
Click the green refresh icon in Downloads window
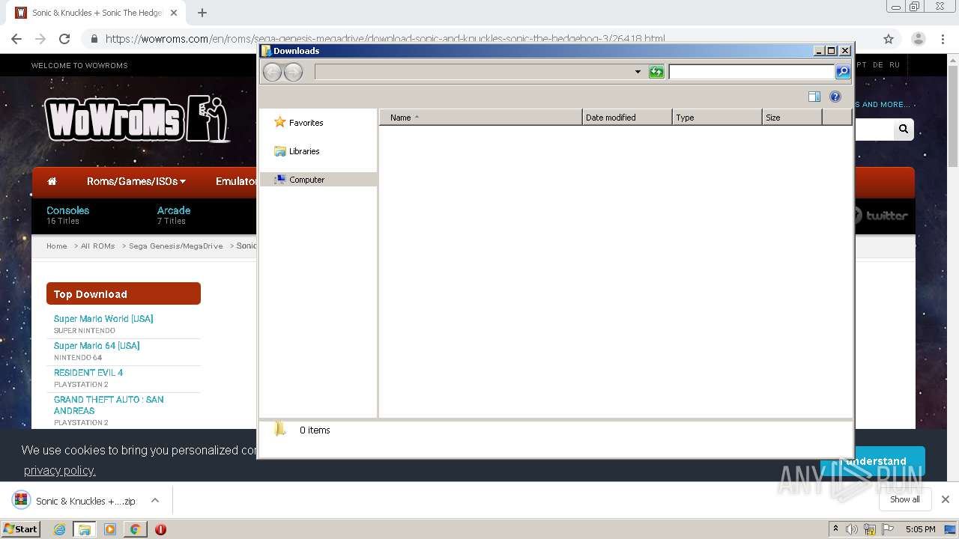(x=656, y=72)
